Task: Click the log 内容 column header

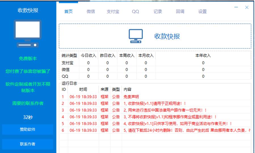Action: (x=128, y=89)
